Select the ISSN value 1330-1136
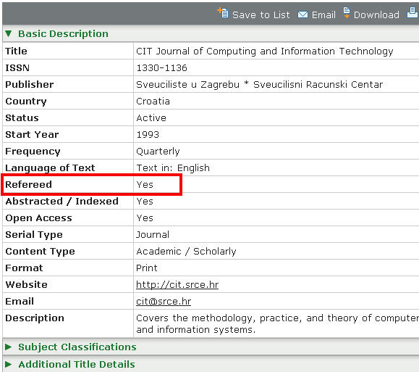The height and width of the screenshot is (372, 419). (x=161, y=67)
